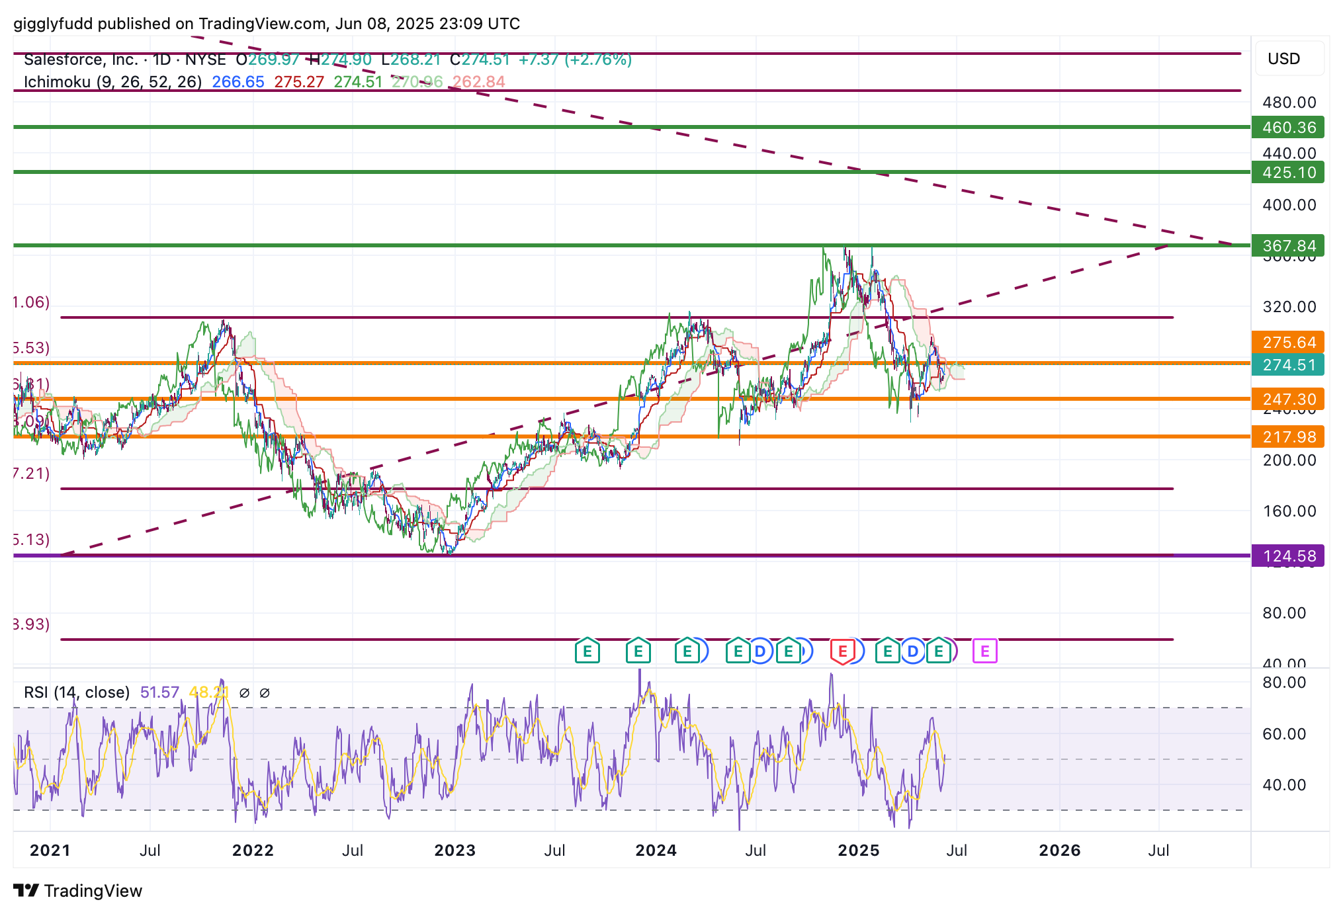Click the 480.00 price axis label
The height and width of the screenshot is (914, 1343).
(1289, 102)
